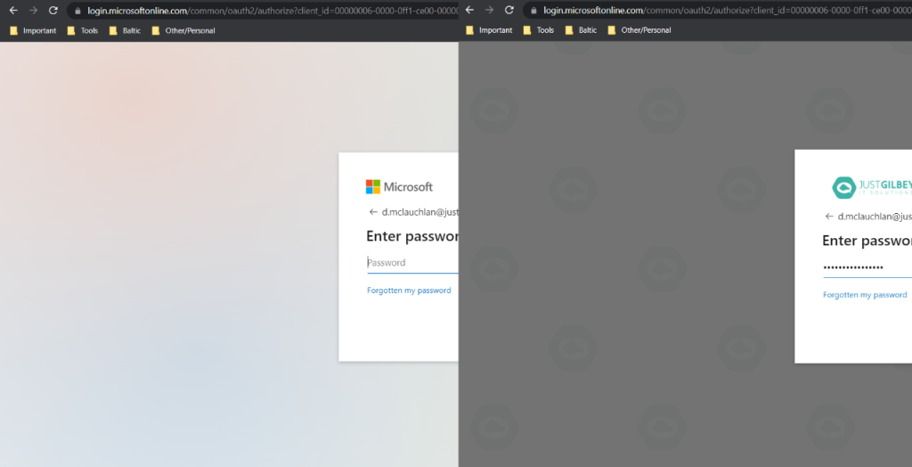This screenshot has height=467, width=912.
Task: Open the Other/Personal bookmark folder in the left browser
Action: pyautogui.click(x=183, y=30)
